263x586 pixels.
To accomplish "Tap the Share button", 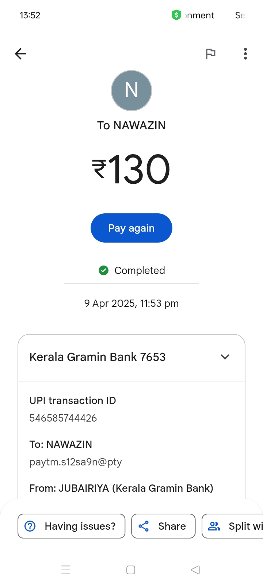I will [163, 526].
